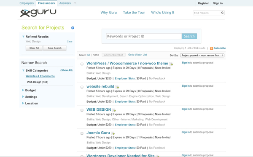Viewport: 253px width, 157px height.
Task: Click watch list icon next to WEB DESIGN
Action: pyautogui.click(x=114, y=110)
